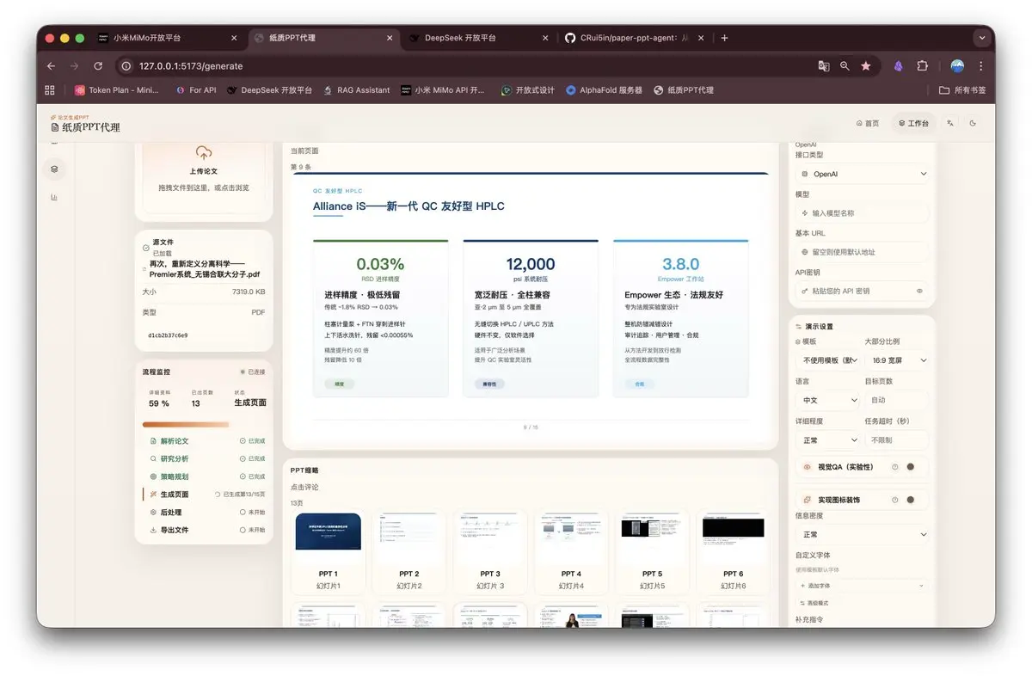
Task: Click the site info icon in address bar
Action: pyautogui.click(x=126, y=65)
